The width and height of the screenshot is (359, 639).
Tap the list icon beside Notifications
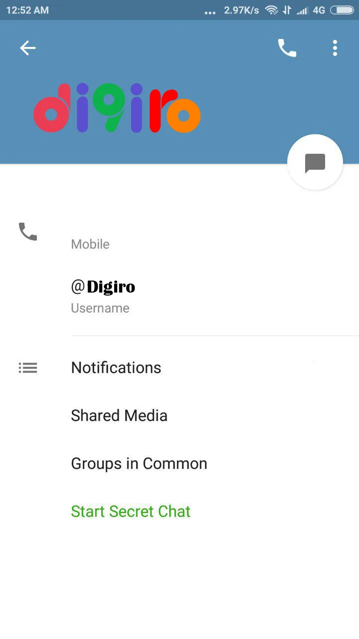28,368
